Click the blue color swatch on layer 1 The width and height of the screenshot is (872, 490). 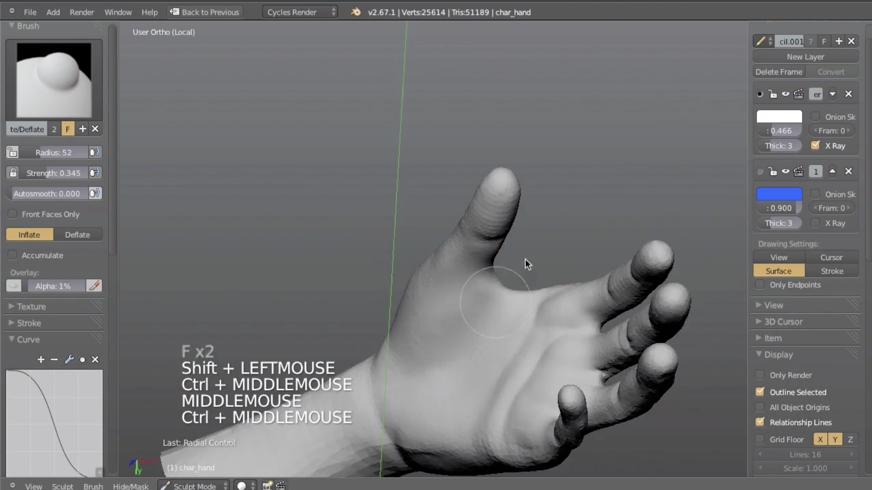[778, 193]
